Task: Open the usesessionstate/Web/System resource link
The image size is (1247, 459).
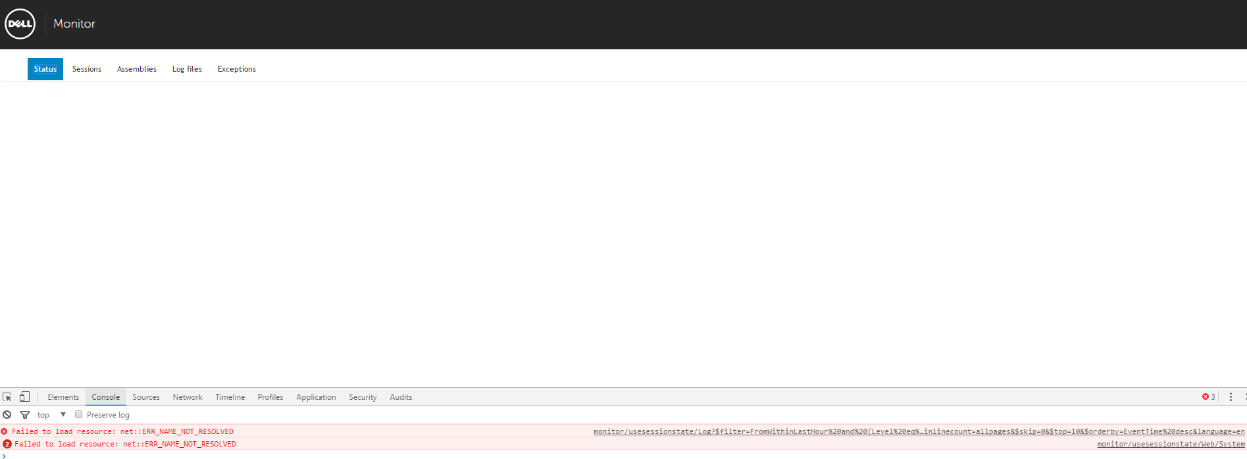Action: [x=1171, y=445]
